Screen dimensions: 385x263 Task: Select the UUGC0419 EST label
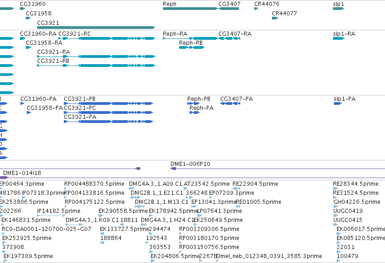point(348,211)
